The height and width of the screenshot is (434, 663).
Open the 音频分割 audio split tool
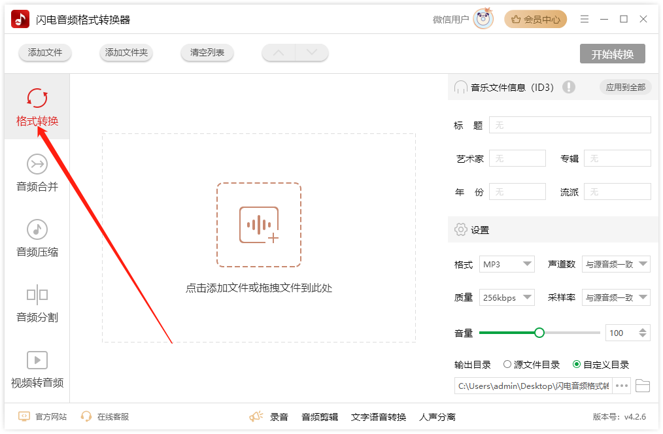click(37, 303)
